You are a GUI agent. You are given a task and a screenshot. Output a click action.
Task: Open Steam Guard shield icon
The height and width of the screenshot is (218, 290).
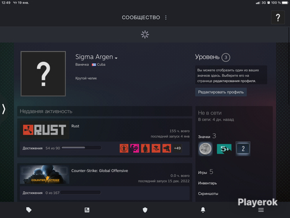click(x=145, y=210)
